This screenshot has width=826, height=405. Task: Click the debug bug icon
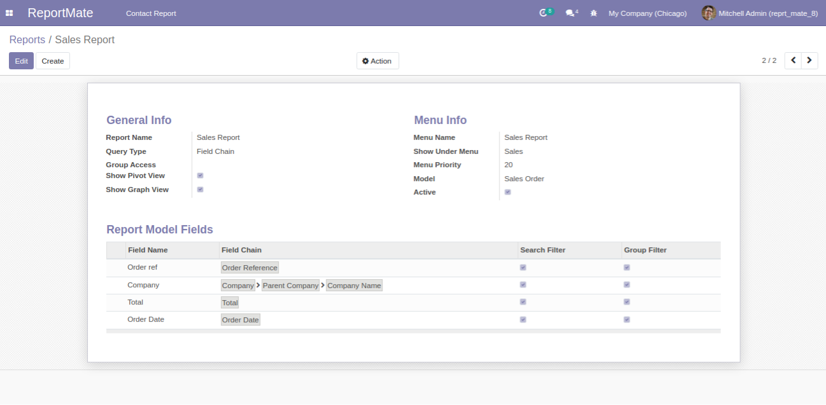click(x=594, y=13)
